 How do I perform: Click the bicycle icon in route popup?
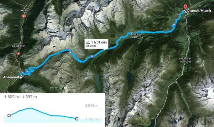[88, 42]
